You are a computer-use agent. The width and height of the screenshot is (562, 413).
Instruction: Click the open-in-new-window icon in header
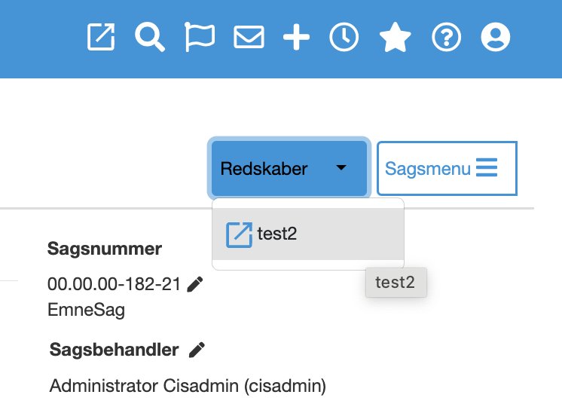pos(101,37)
